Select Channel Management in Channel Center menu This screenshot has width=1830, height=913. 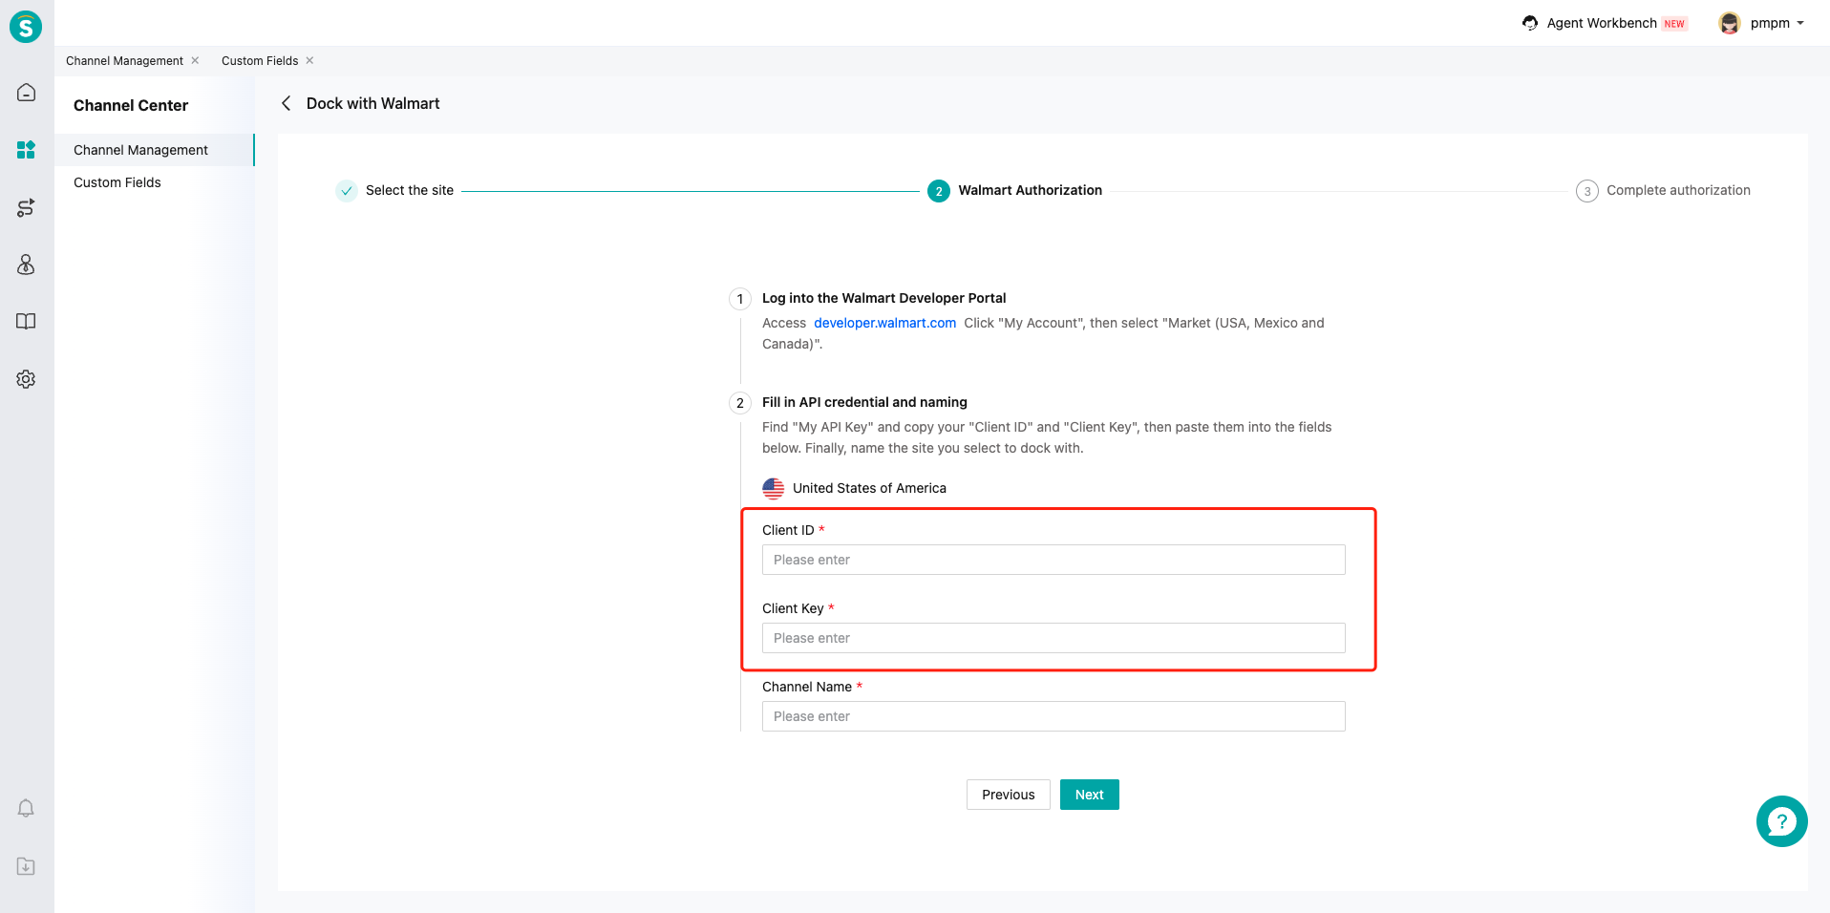point(155,150)
